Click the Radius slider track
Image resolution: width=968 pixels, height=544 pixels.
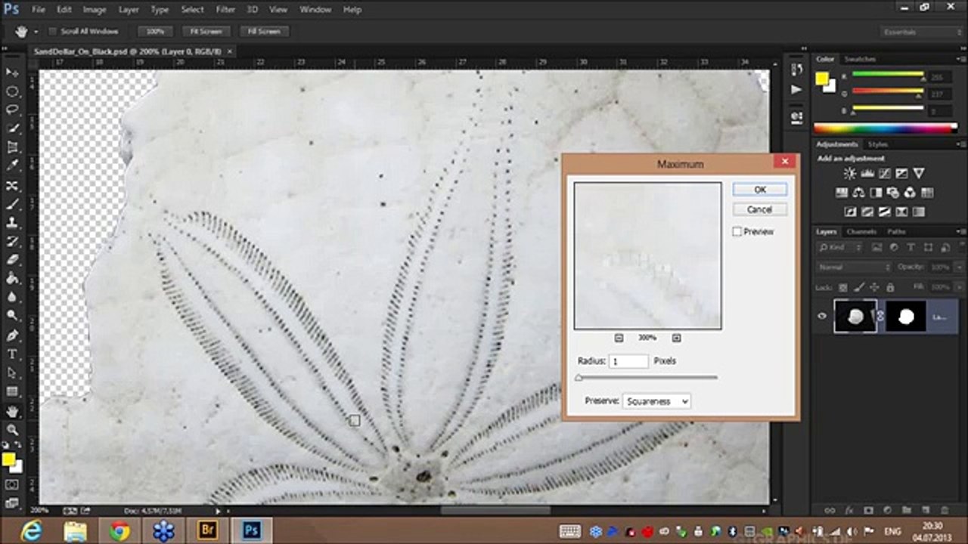click(x=647, y=377)
